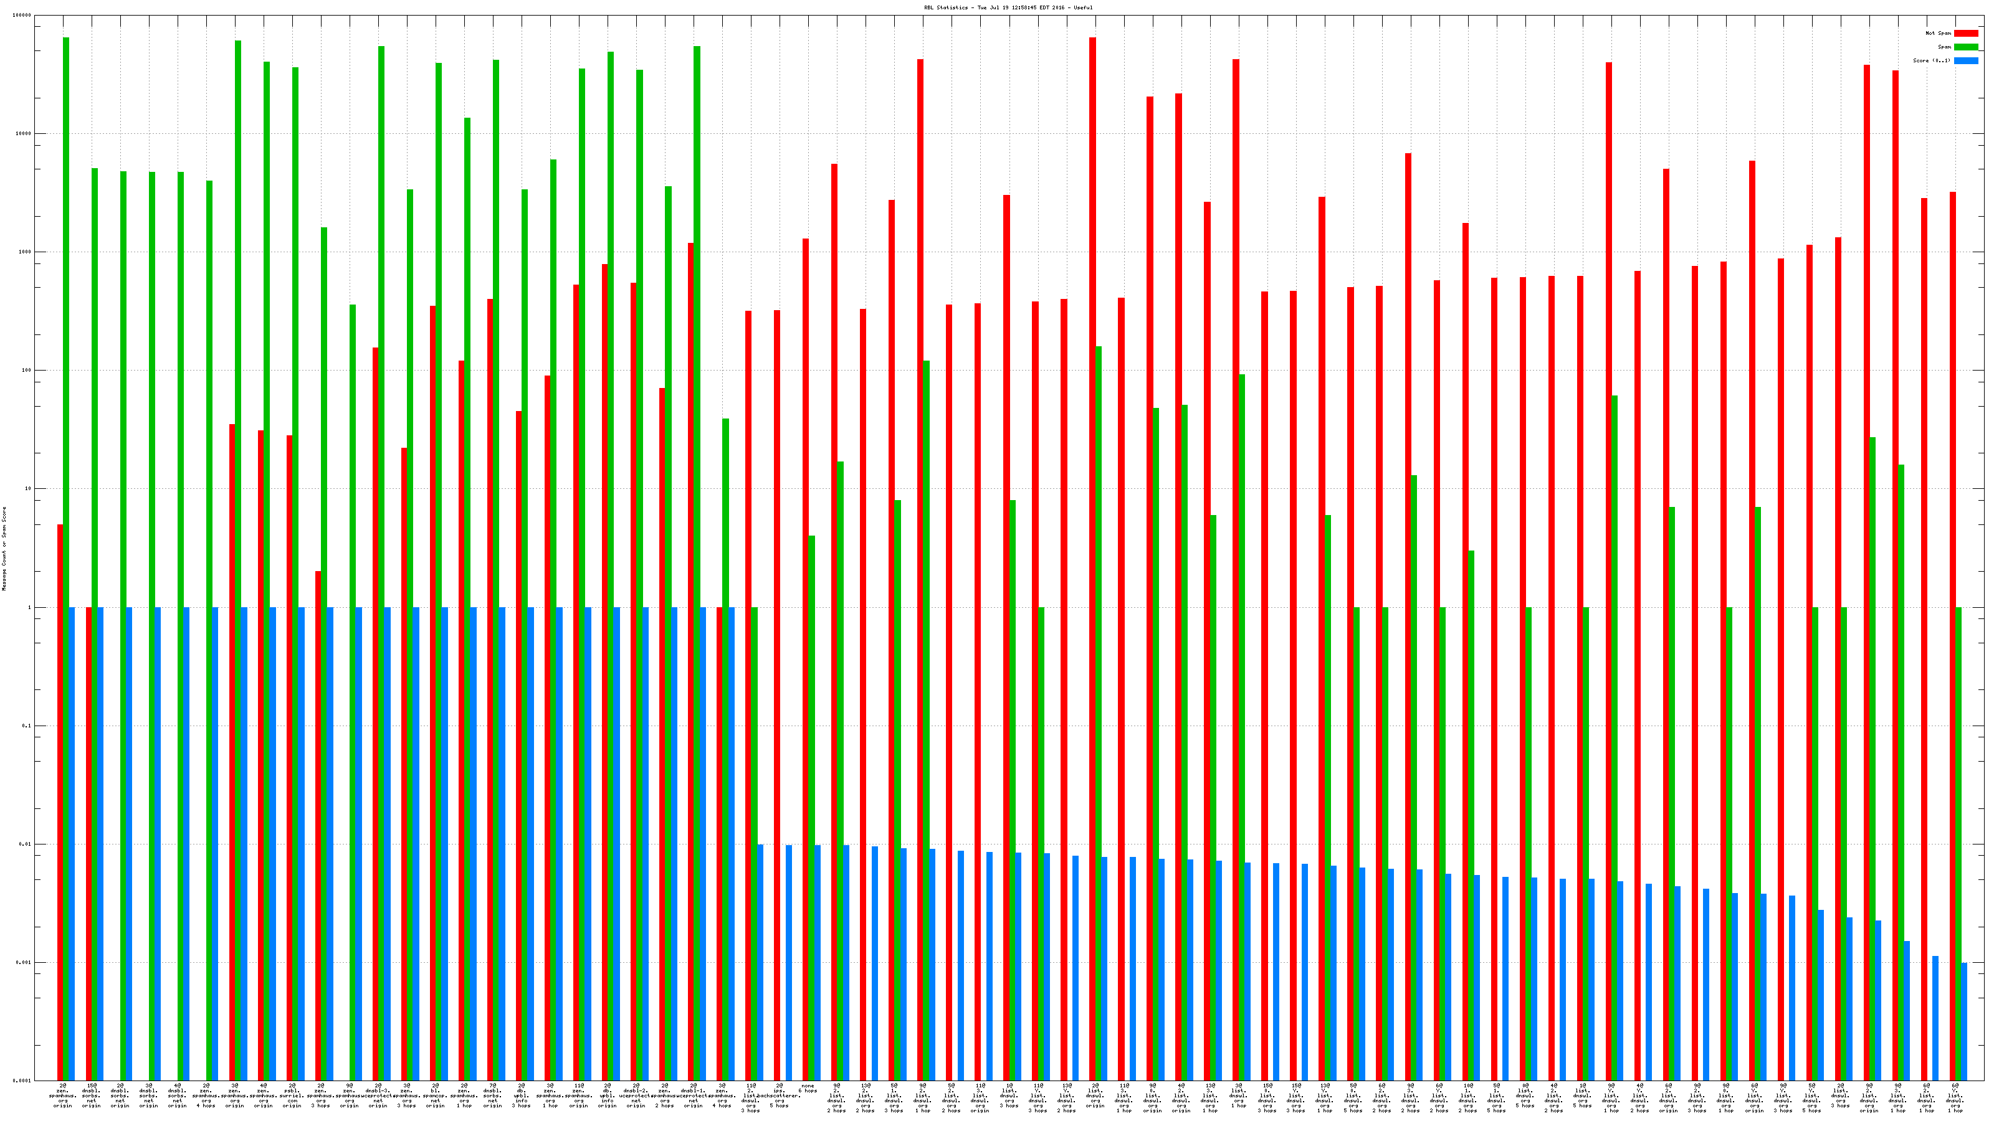Click the 'Score (0..1)' legend label

click(1931, 60)
